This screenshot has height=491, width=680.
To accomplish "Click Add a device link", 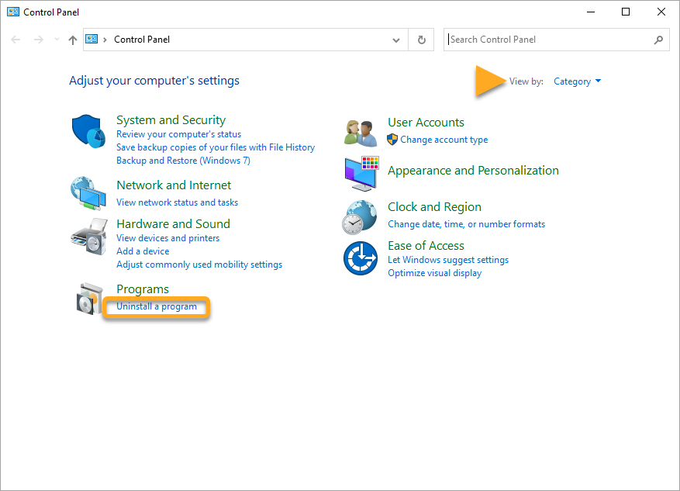I will tap(143, 251).
